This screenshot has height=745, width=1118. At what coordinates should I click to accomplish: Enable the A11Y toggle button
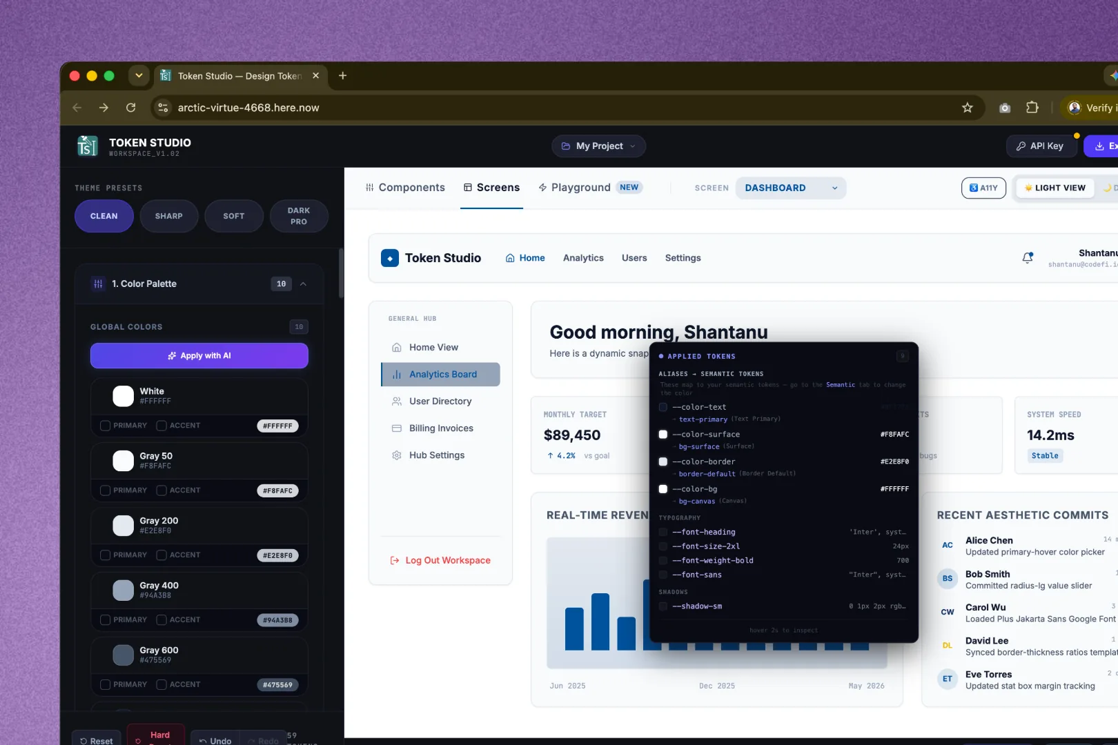(983, 188)
